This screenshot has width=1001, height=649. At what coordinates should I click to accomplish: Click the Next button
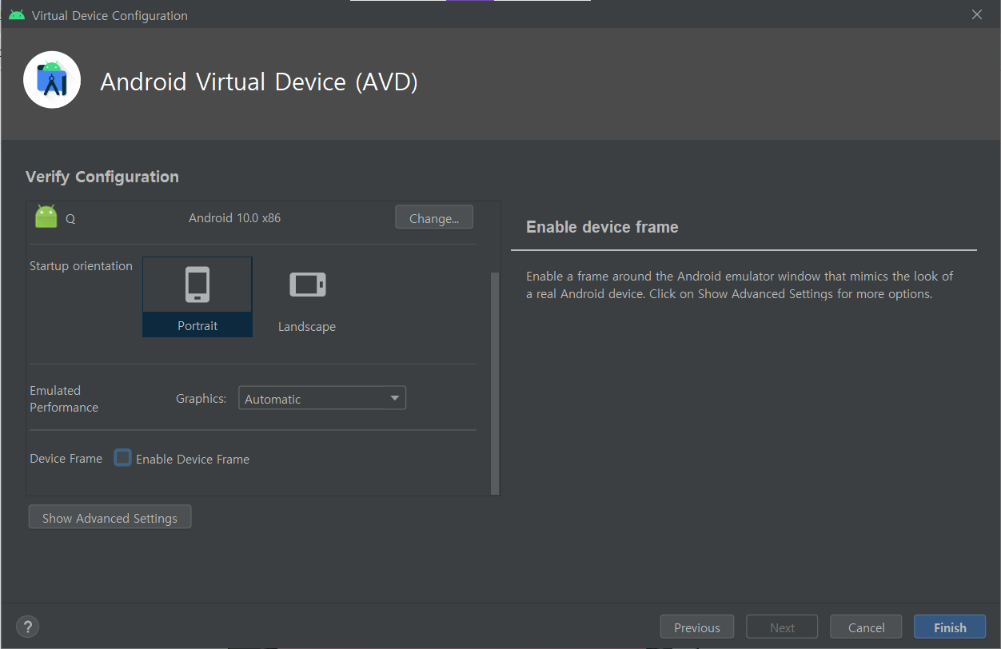[x=782, y=627]
